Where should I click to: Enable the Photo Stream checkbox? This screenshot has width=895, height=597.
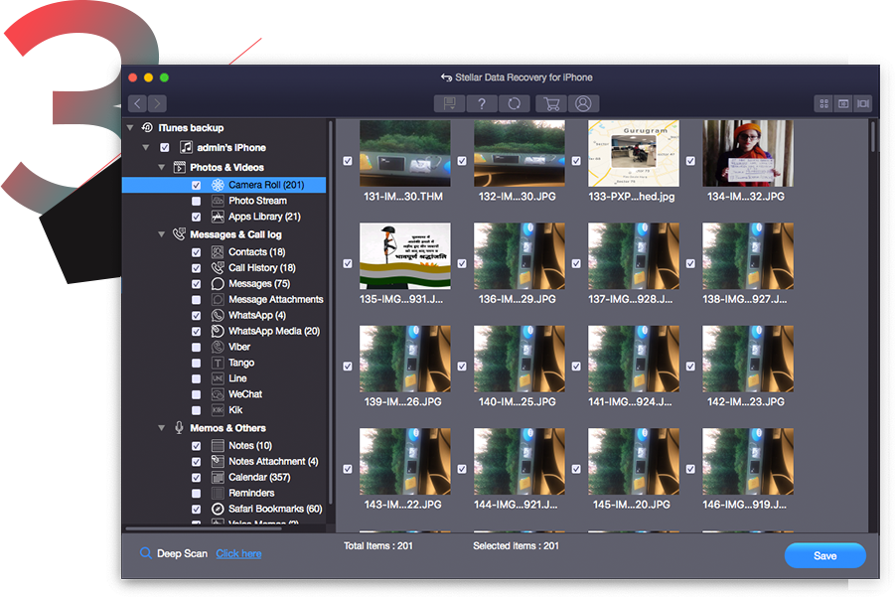tap(196, 201)
